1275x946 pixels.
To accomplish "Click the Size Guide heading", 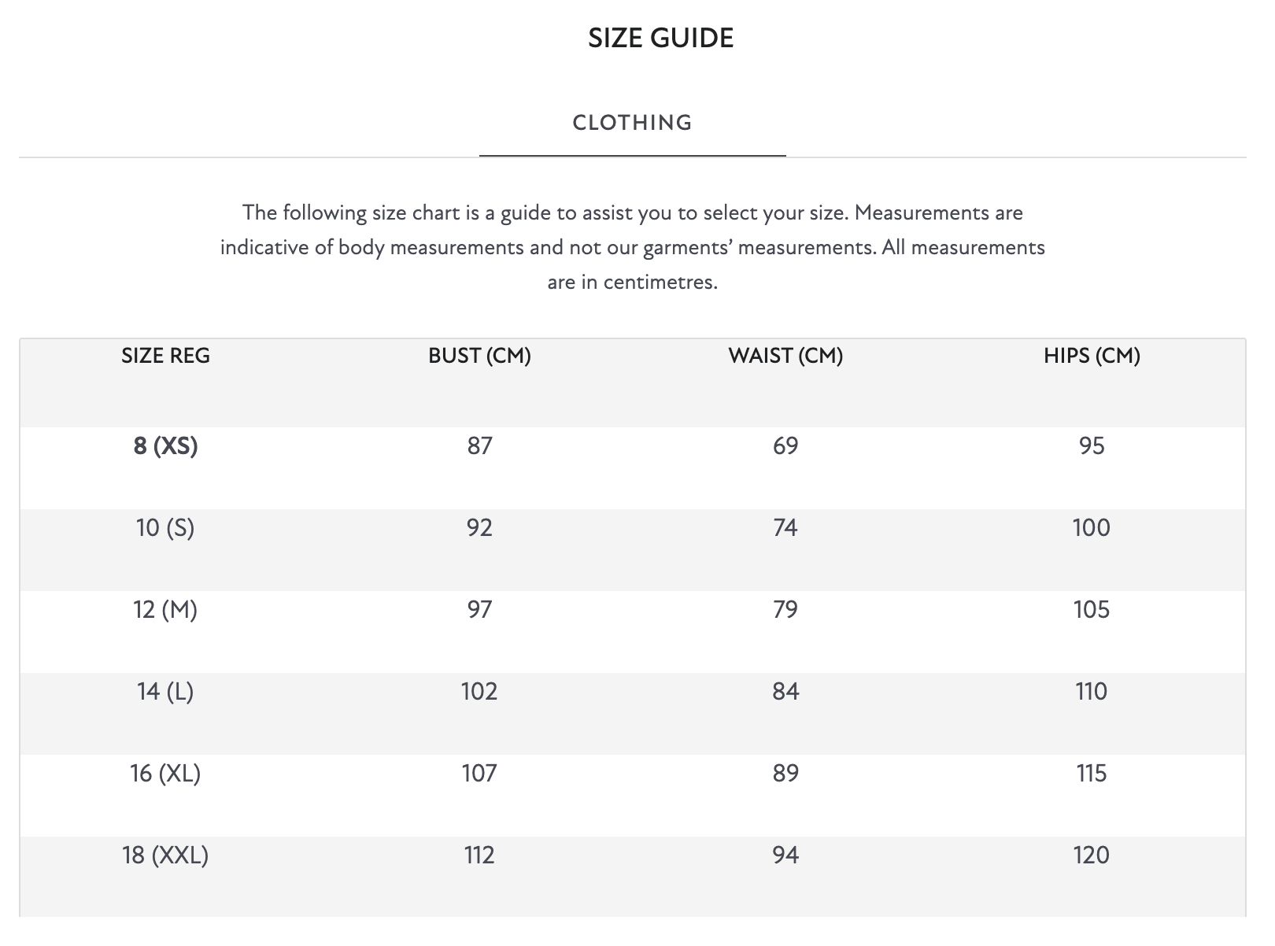I will 660,39.
